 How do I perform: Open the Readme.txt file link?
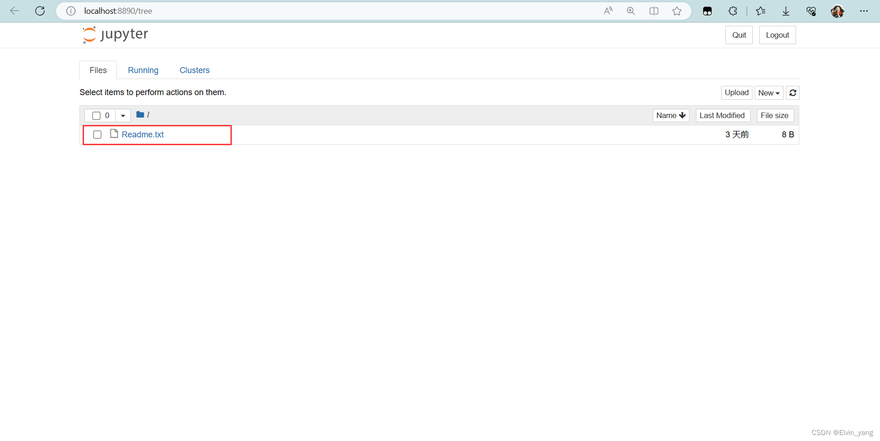143,134
